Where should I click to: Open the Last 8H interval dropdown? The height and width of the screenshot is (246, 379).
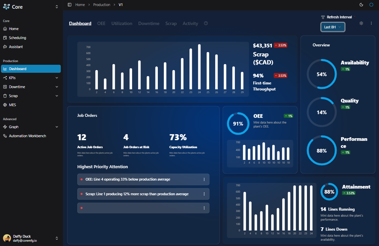click(x=333, y=27)
